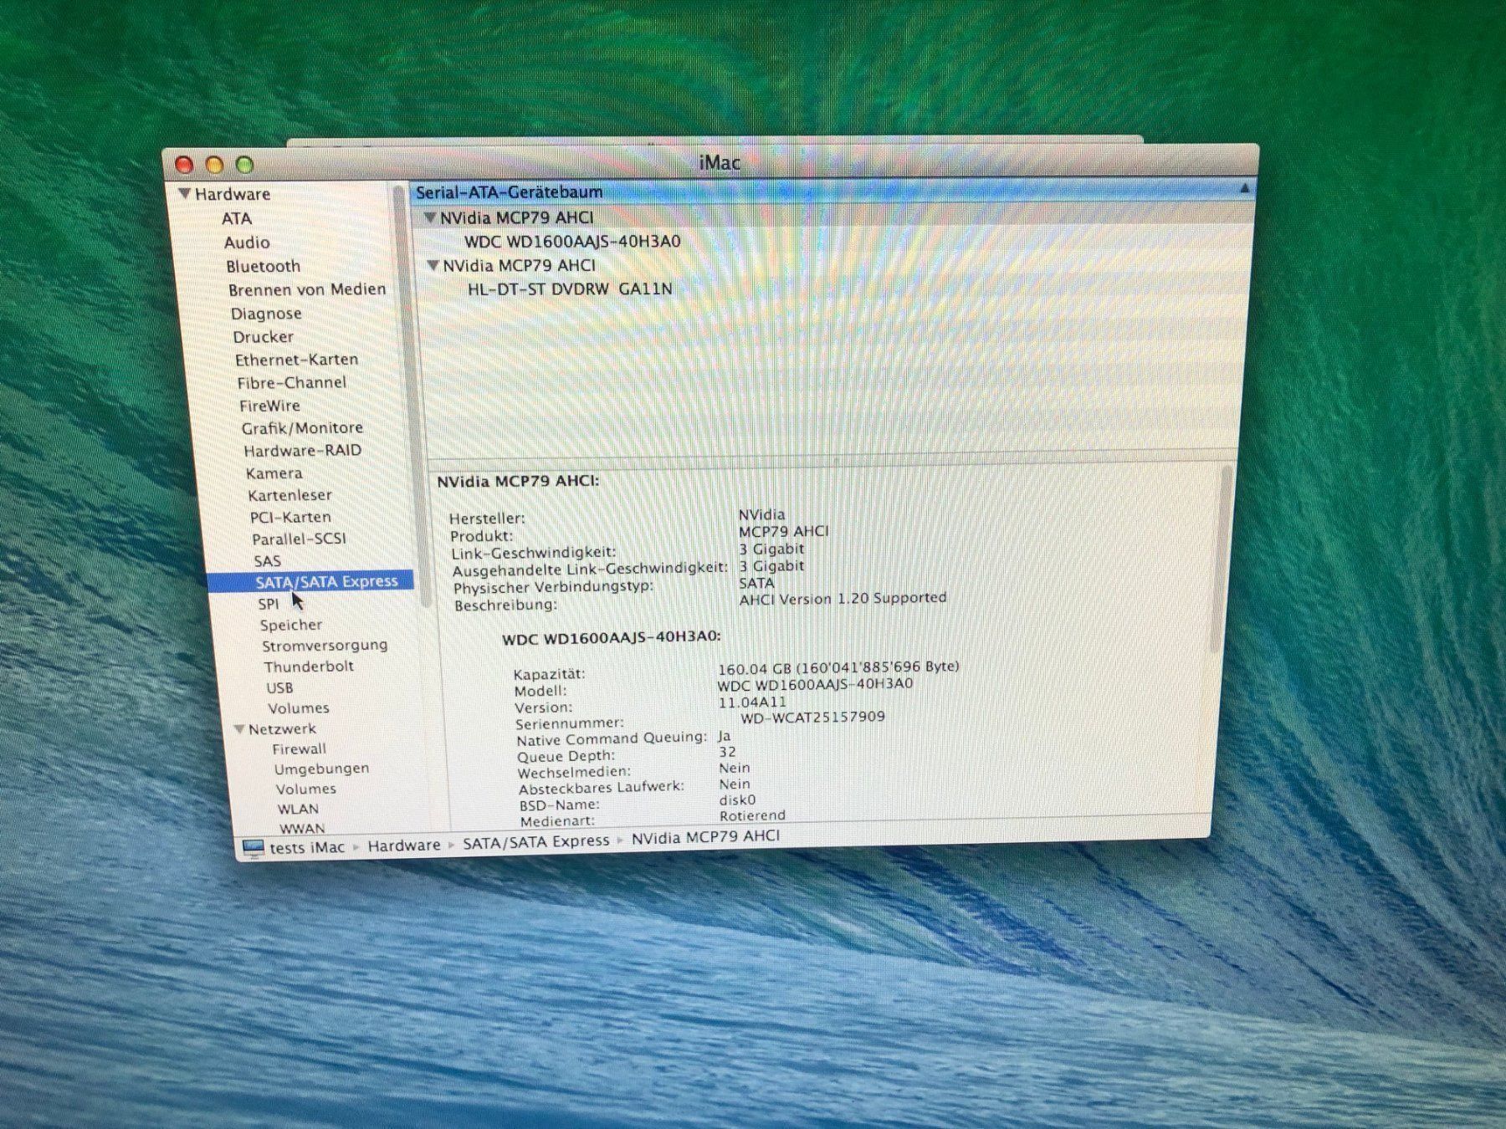Open Kamera in the sidebar
Screen dimensions: 1506x1129
click(x=274, y=473)
